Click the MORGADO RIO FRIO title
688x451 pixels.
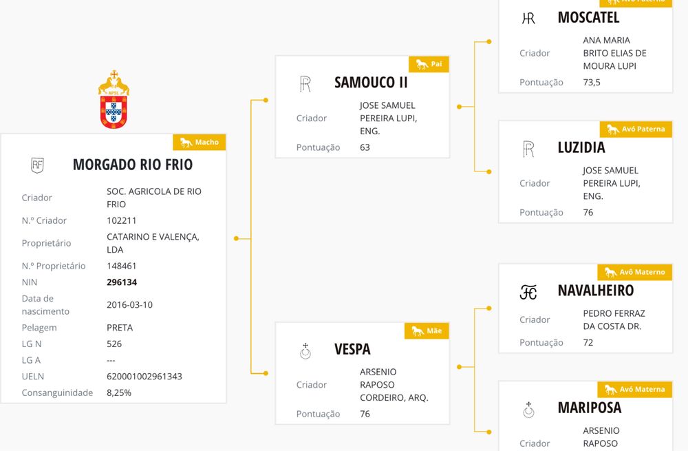[133, 165]
